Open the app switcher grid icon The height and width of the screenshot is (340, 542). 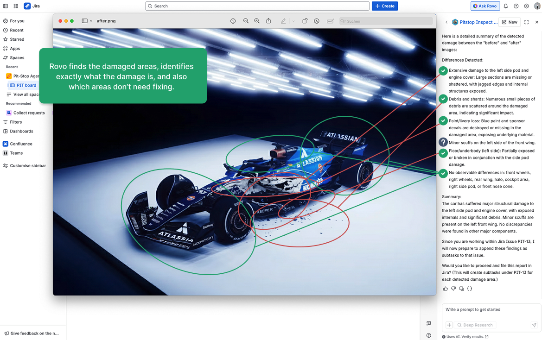tap(16, 6)
